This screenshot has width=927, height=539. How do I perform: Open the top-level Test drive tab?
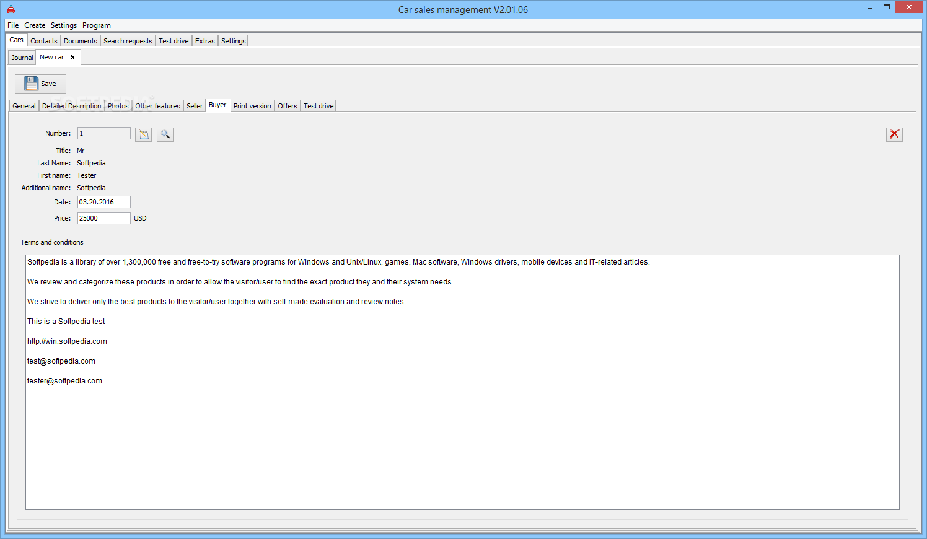pyautogui.click(x=174, y=41)
